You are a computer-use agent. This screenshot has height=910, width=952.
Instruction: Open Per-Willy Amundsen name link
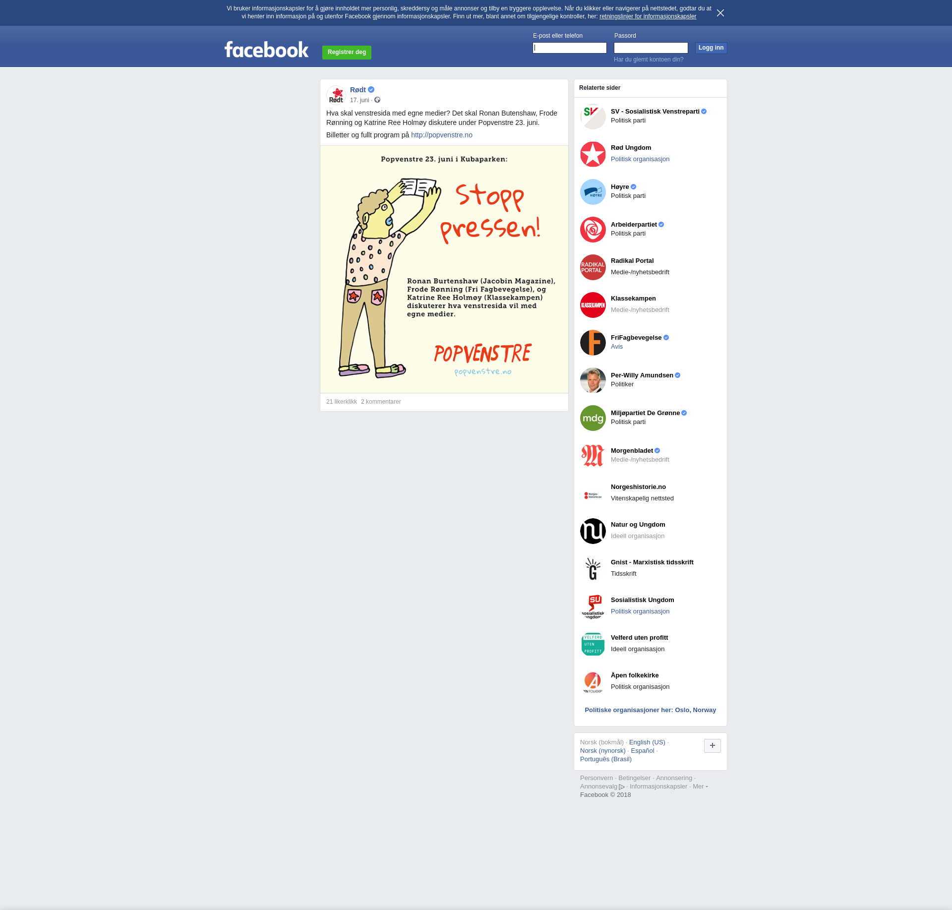tap(642, 375)
